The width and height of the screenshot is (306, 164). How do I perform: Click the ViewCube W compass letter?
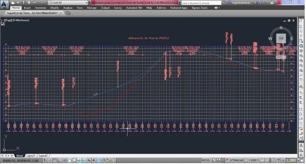pos(270,39)
